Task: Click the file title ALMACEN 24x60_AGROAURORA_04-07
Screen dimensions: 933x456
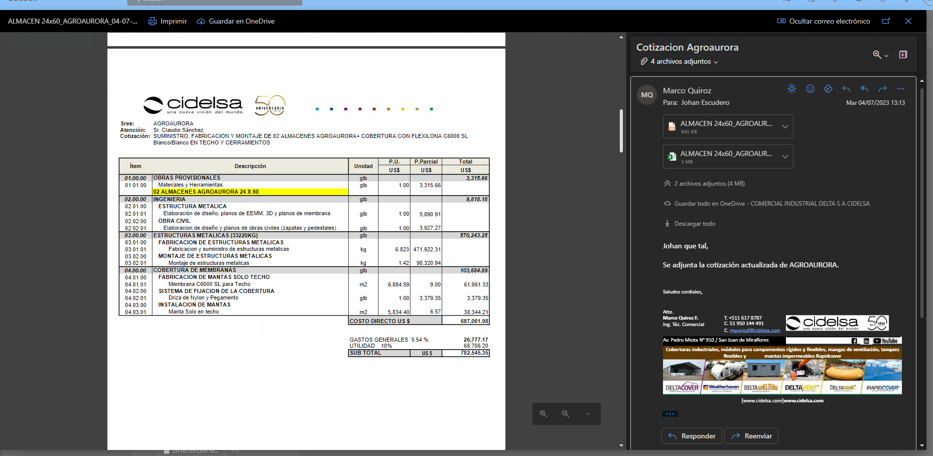Action: coord(73,21)
